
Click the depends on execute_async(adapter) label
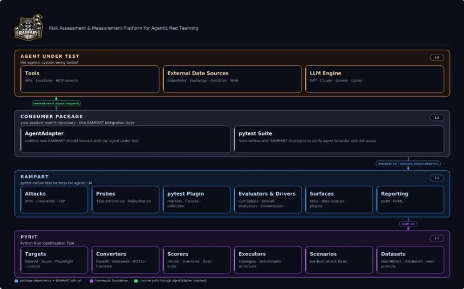tap(408, 164)
